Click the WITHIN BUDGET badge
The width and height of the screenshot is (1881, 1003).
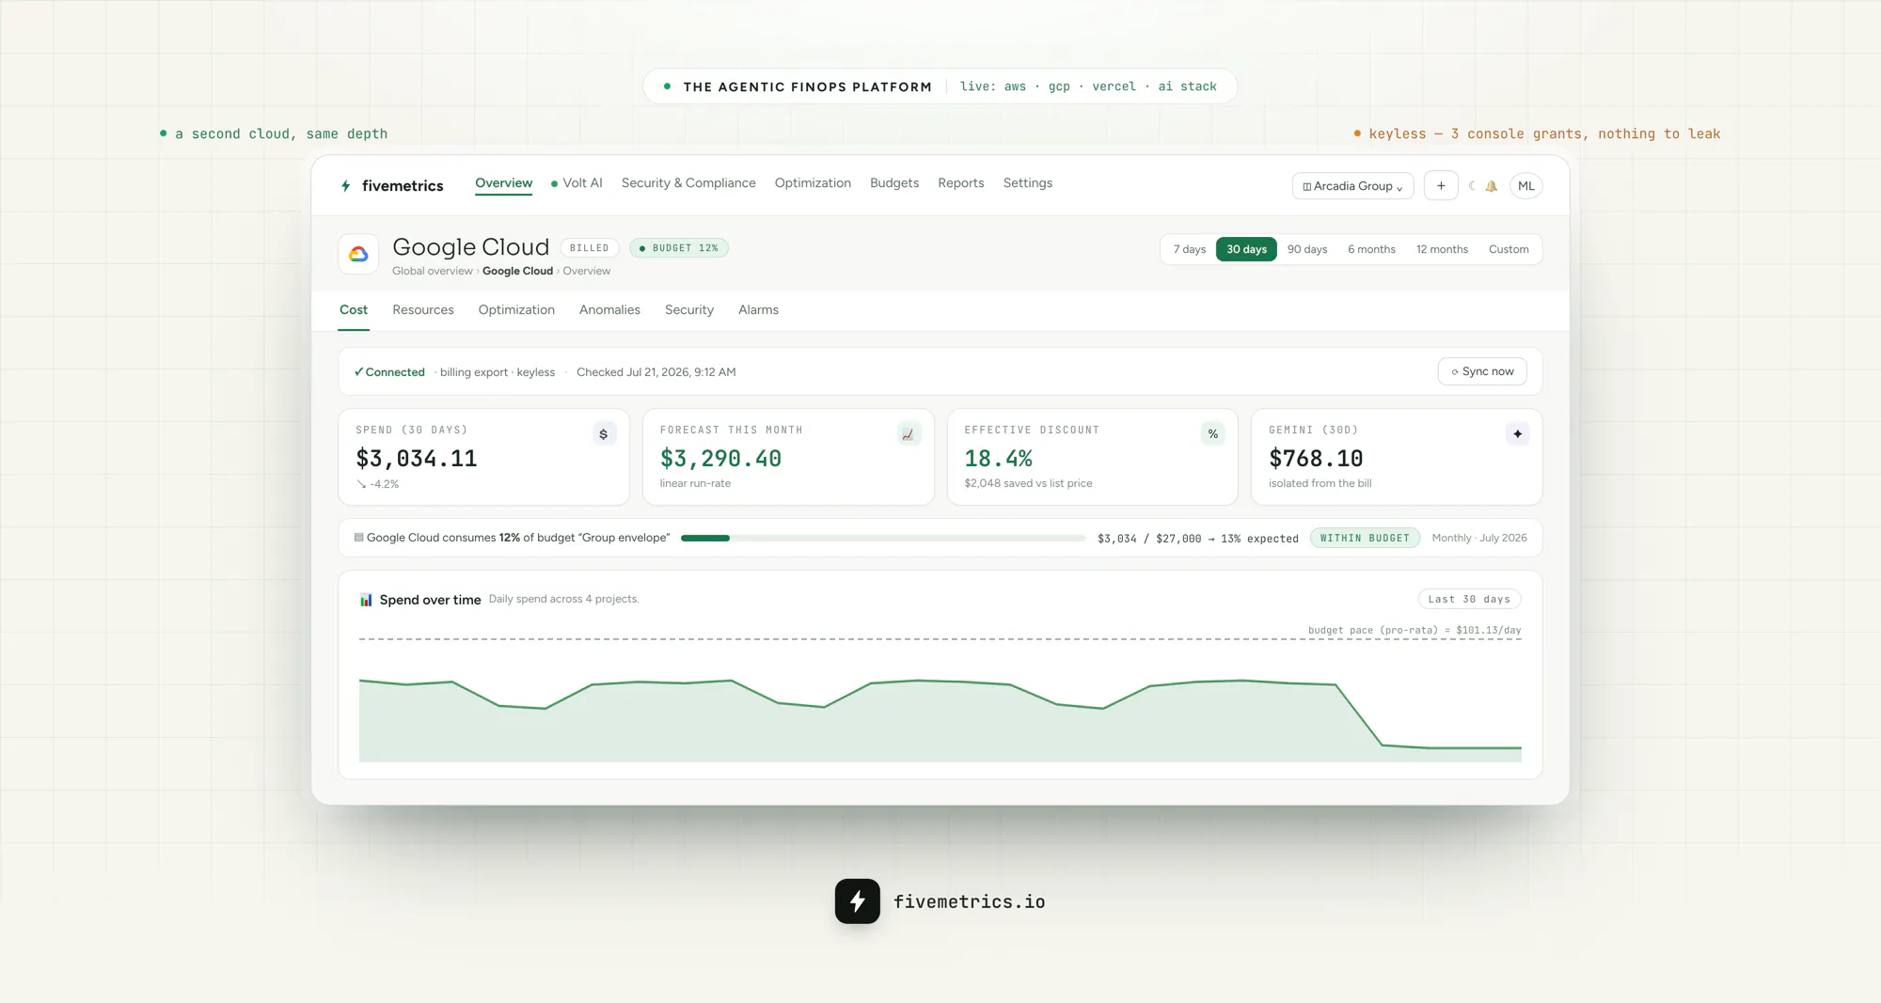pos(1365,538)
